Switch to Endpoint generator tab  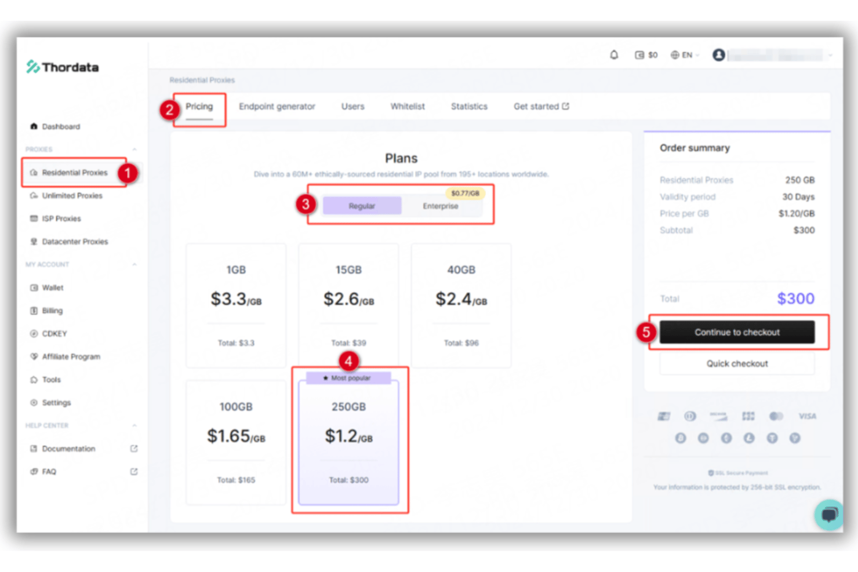click(277, 107)
